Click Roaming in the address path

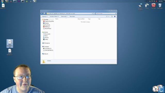[x=62, y=13]
